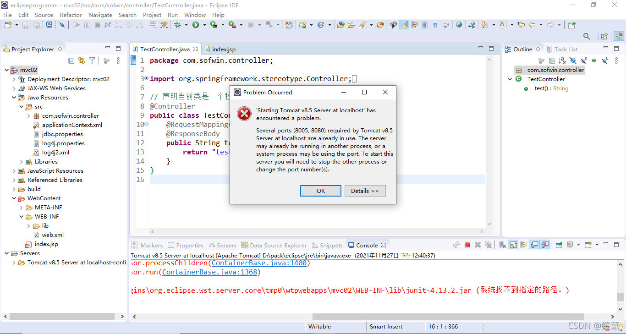Toggle Block Selection Mode icon
The width and height of the screenshot is (626, 334).
[425, 25]
